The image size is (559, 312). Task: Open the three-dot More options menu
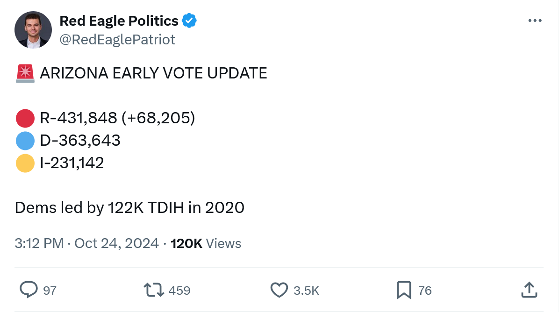535,21
